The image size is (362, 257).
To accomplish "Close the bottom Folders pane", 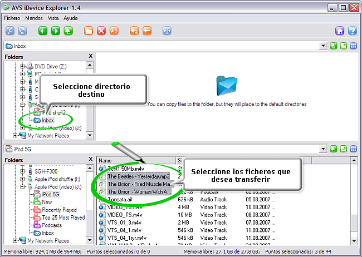I will (x=90, y=159).
